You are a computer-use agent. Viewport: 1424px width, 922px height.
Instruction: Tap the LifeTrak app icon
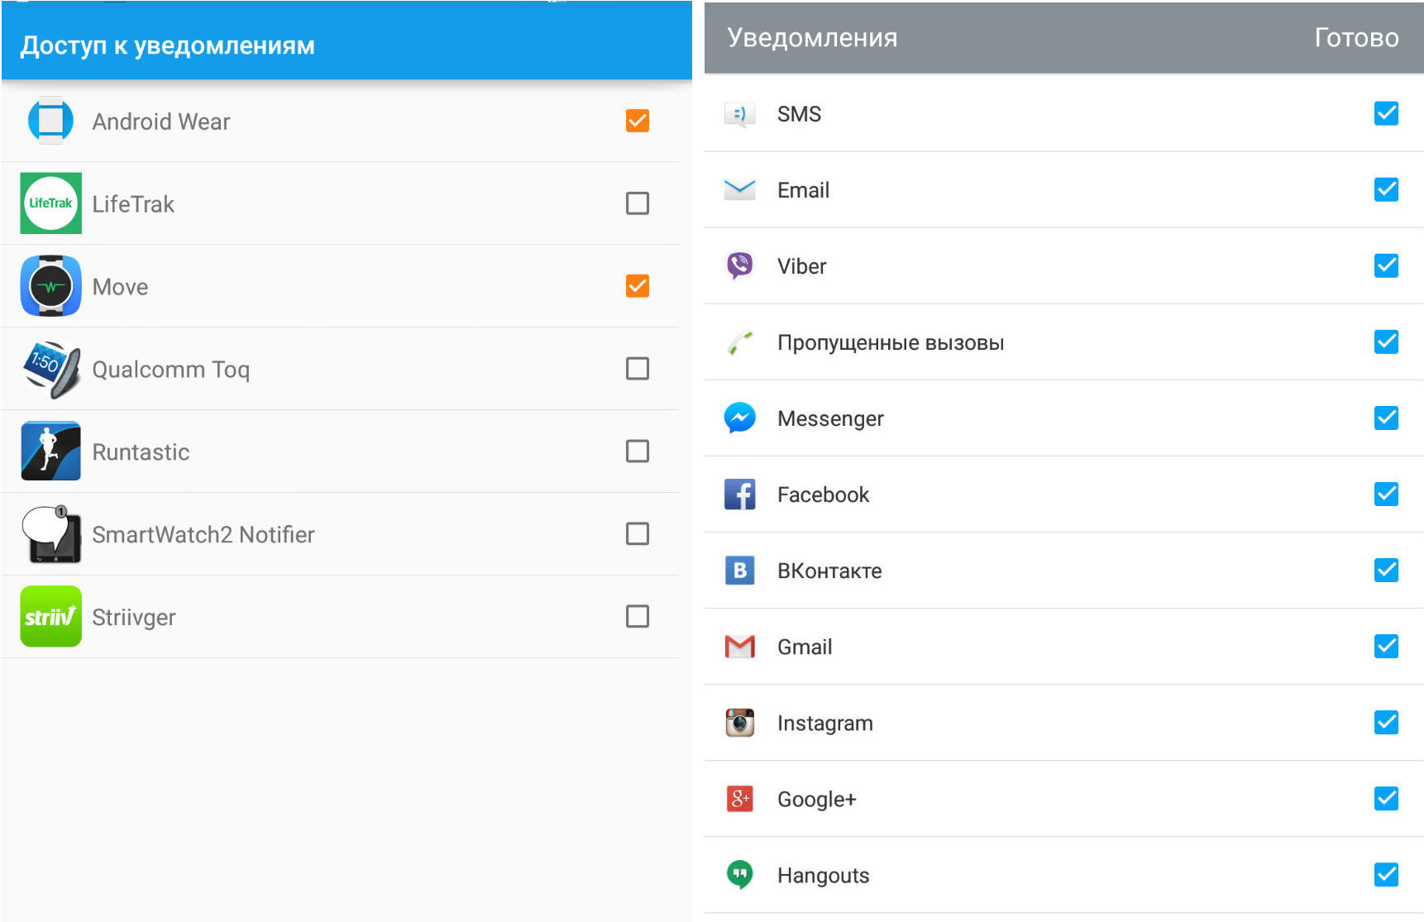pos(50,203)
